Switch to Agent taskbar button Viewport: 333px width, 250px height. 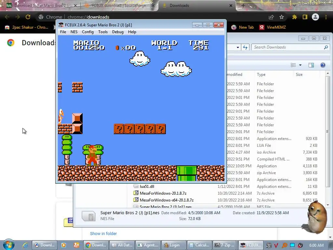pyautogui.click(x=148, y=245)
